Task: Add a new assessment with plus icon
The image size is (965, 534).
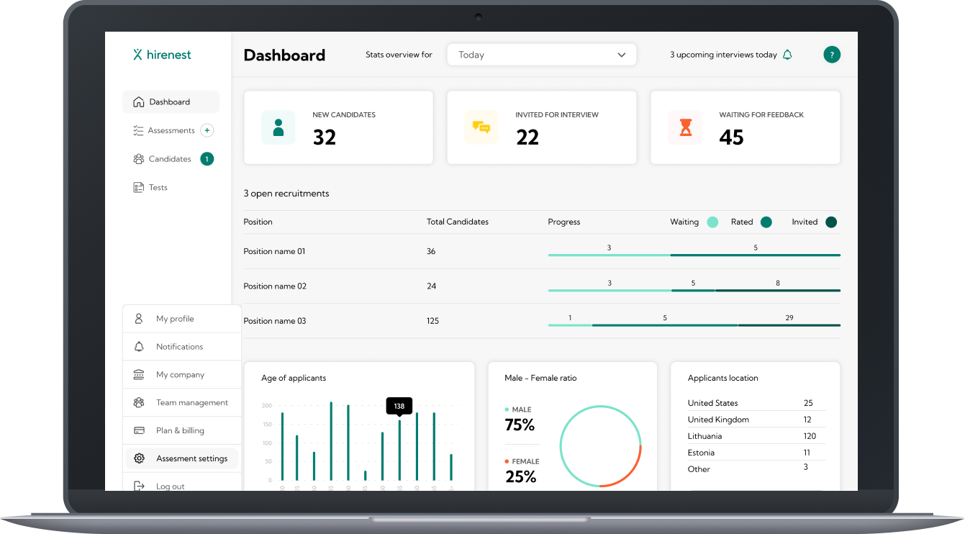Action: (x=207, y=130)
